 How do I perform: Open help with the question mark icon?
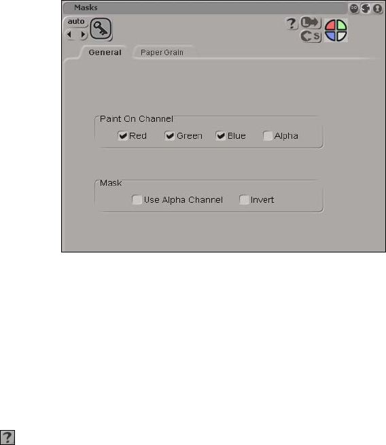tap(291, 24)
